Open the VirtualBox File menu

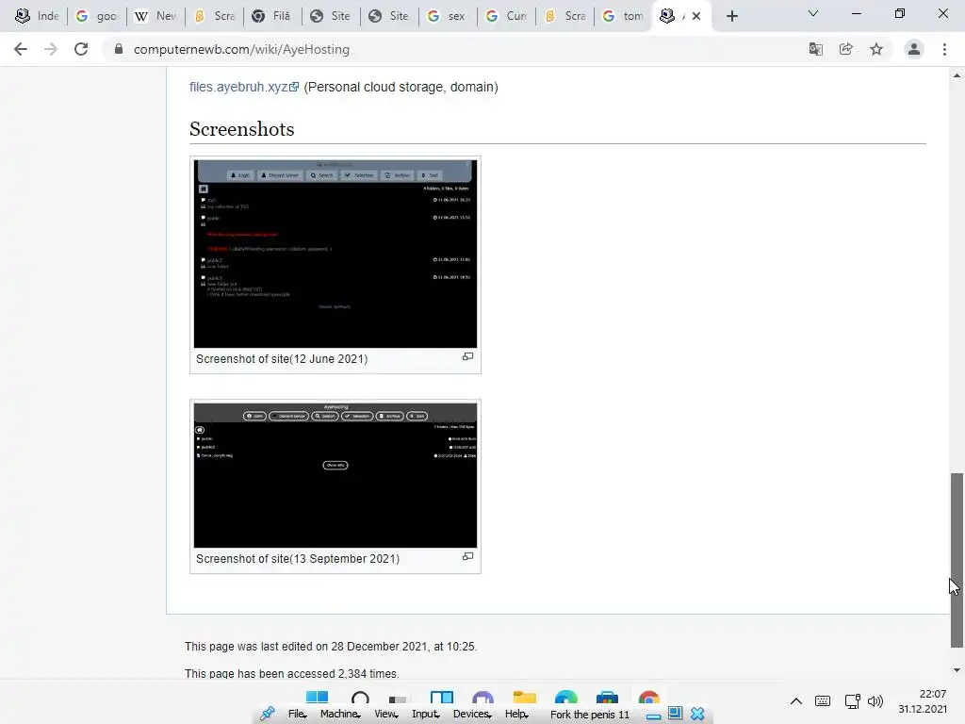point(297,714)
